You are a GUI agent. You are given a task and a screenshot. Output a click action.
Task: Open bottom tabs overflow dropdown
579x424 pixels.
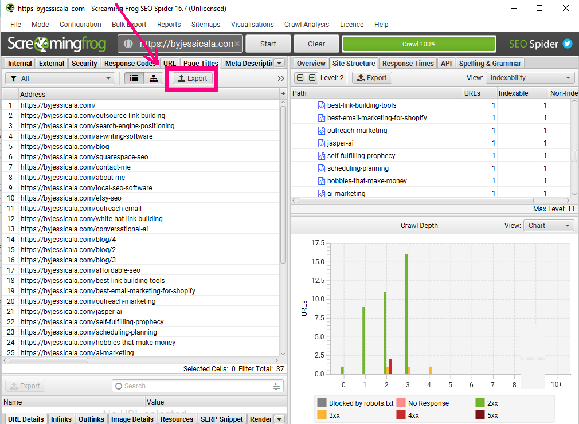[280, 419]
